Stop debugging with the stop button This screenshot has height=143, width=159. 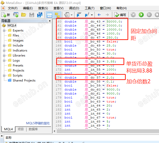click(157, 15)
